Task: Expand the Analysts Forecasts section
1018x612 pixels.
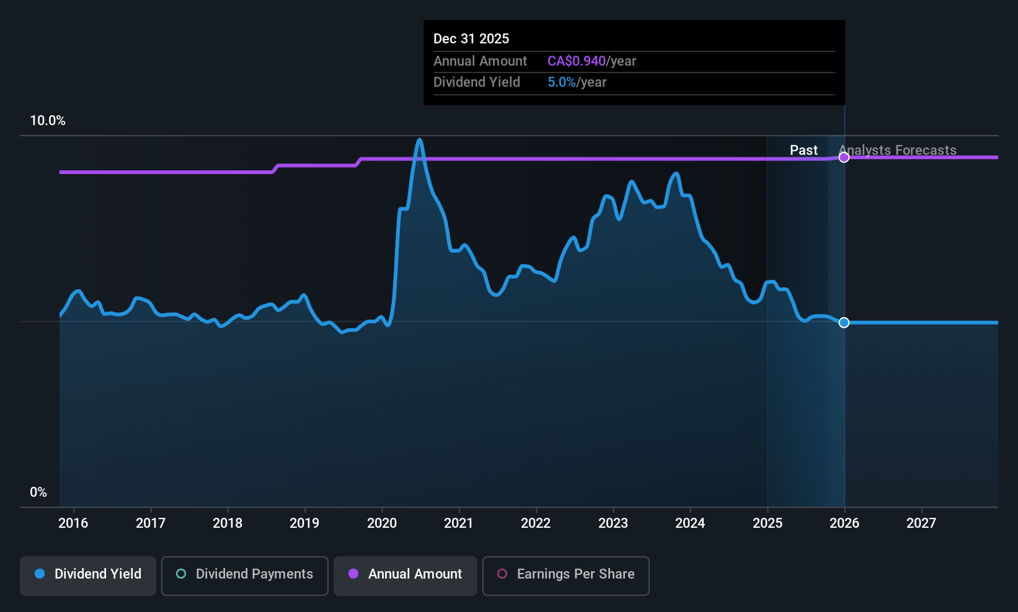Action: click(898, 150)
